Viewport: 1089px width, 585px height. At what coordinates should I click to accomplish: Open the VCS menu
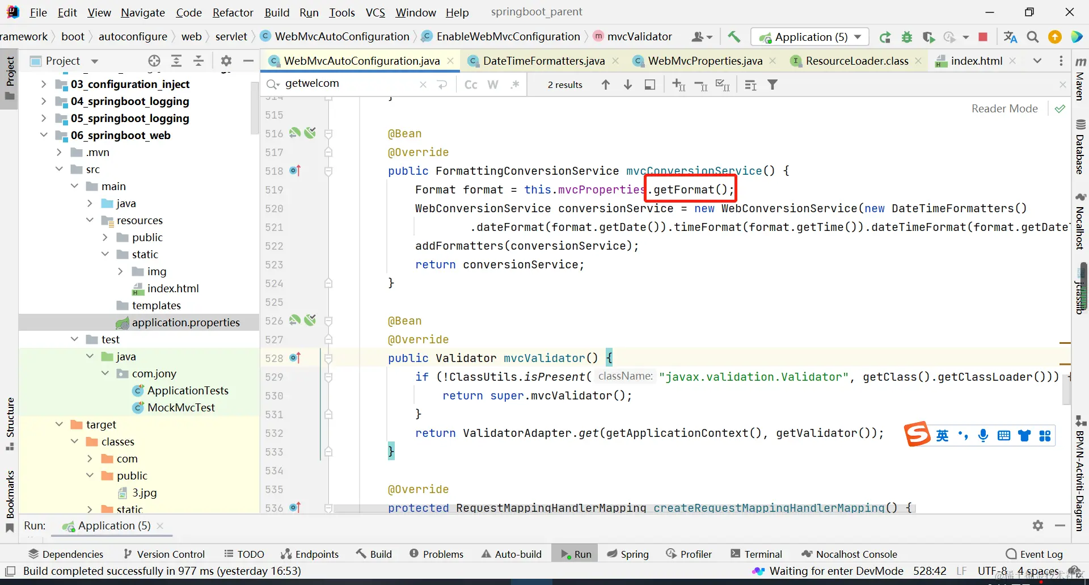pyautogui.click(x=375, y=12)
